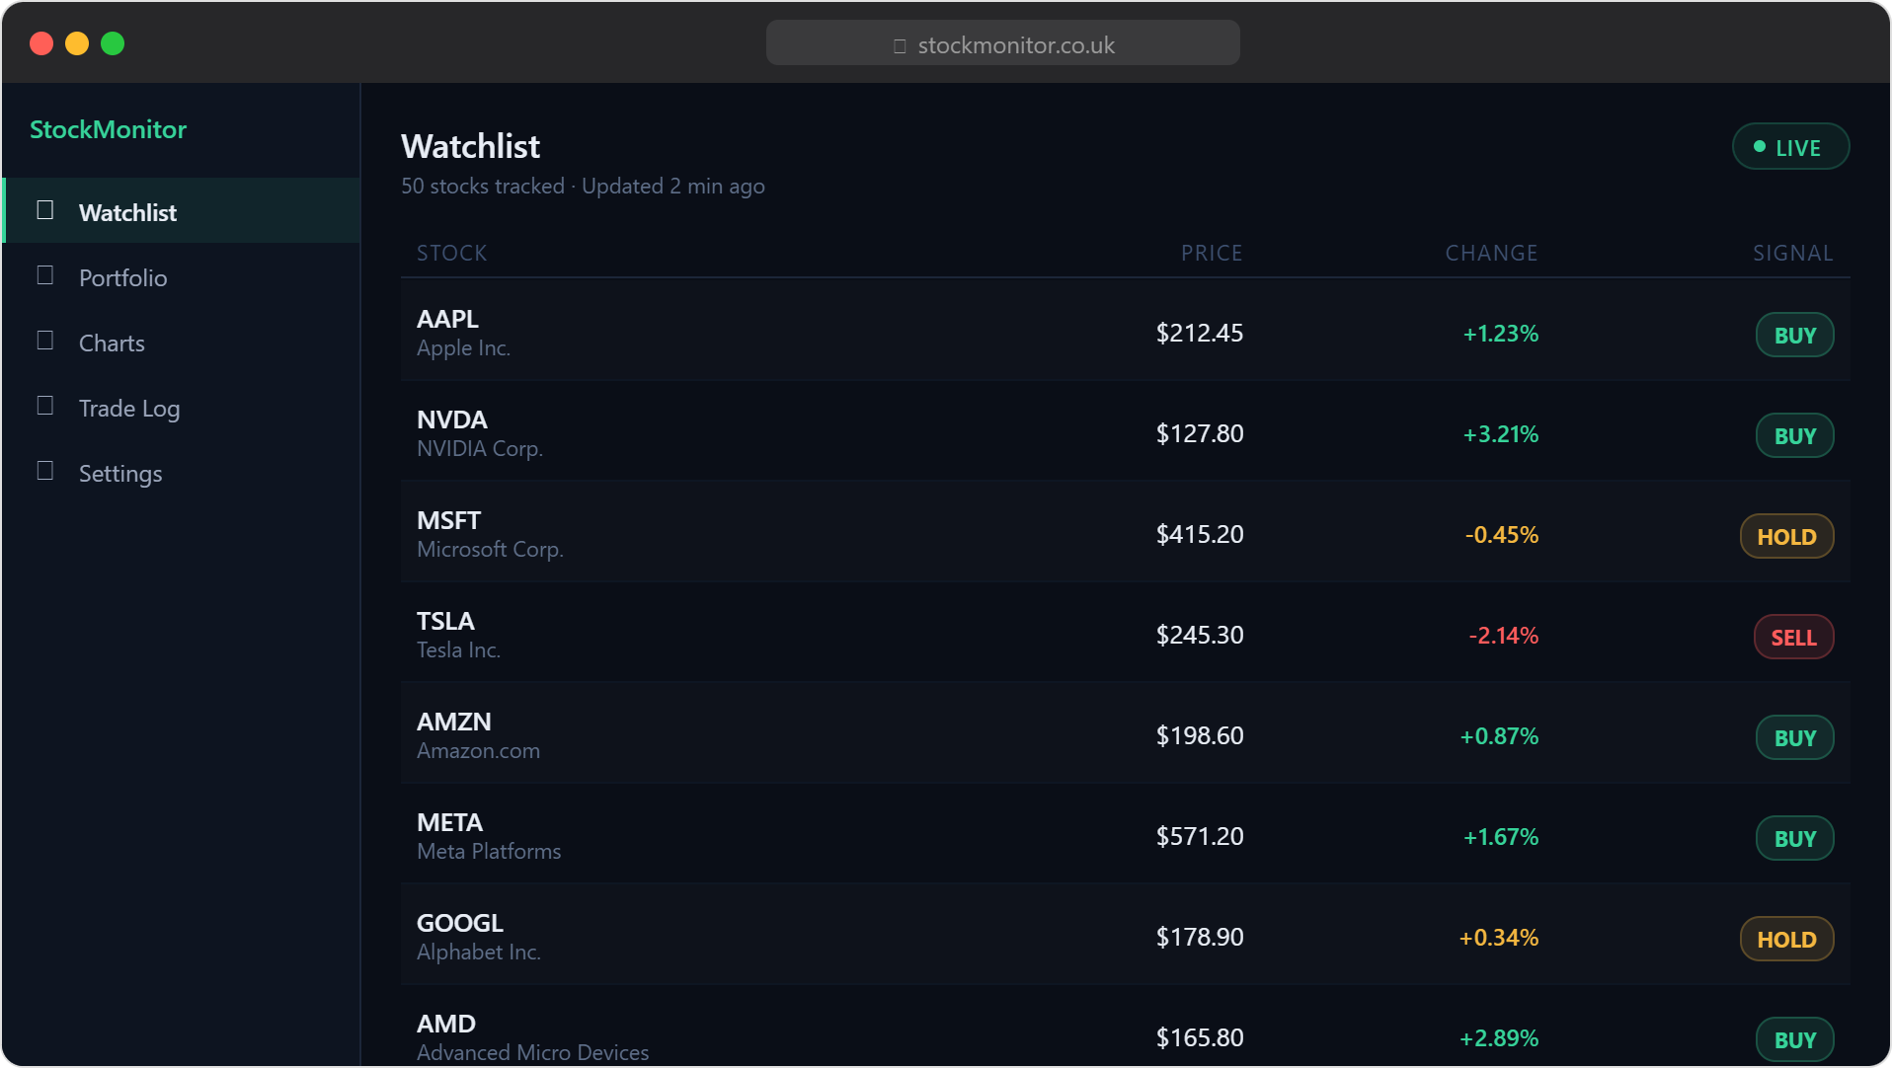
Task: Sort by the STOCK column header
Action: point(451,253)
